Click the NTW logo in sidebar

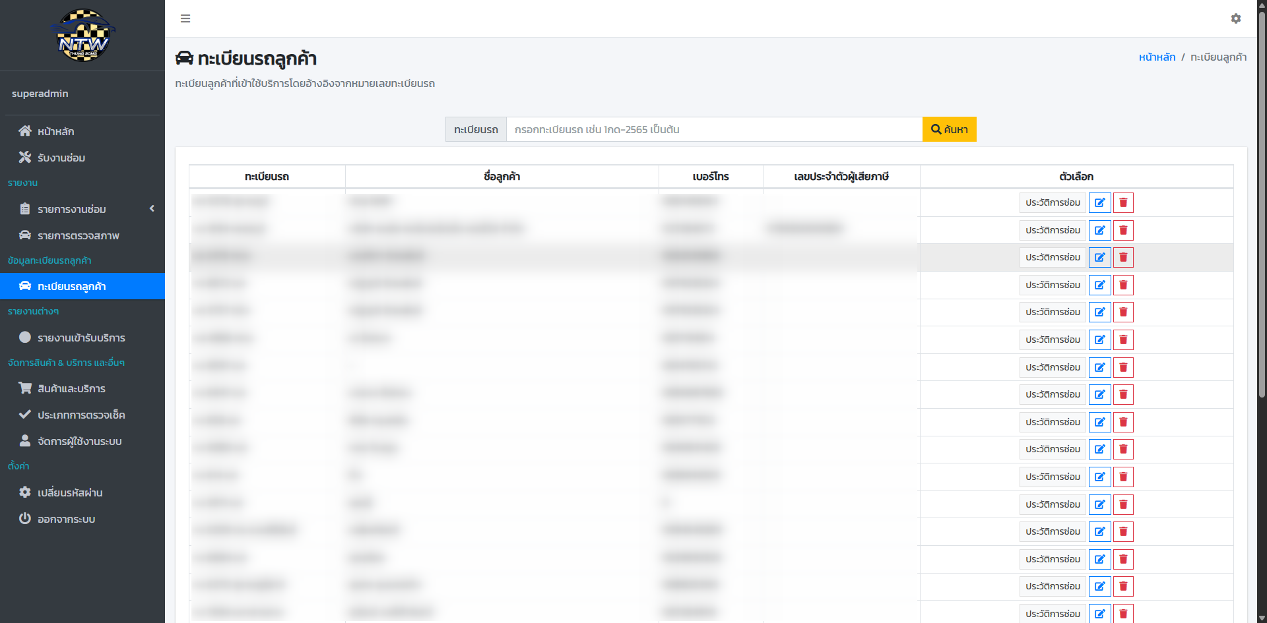pyautogui.click(x=82, y=36)
